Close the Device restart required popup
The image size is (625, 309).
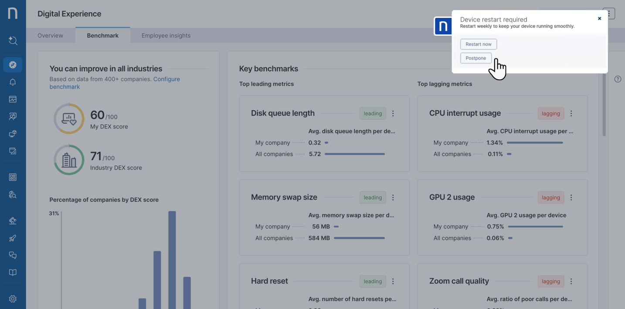(x=599, y=19)
